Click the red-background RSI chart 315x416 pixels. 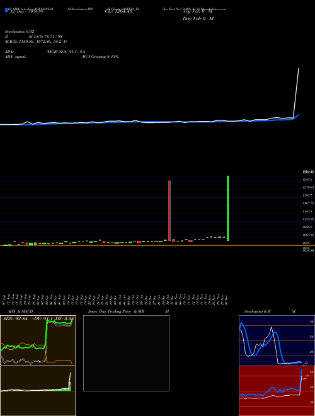pos(277,391)
